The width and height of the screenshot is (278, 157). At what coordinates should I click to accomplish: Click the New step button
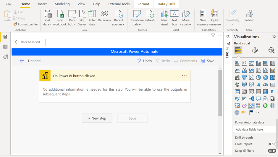[x=97, y=118]
